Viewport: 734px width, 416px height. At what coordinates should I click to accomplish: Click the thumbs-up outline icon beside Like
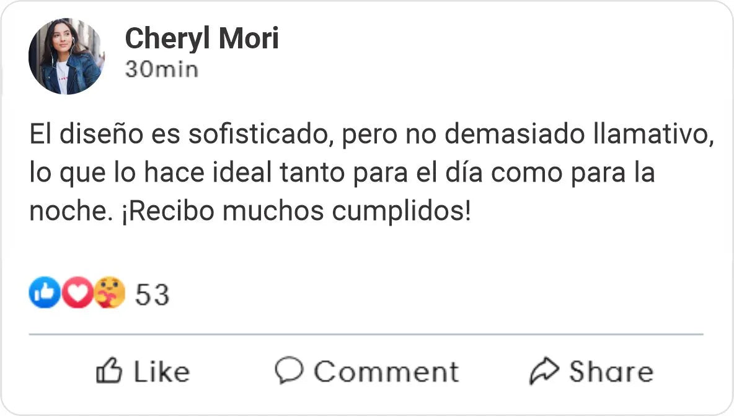110,371
